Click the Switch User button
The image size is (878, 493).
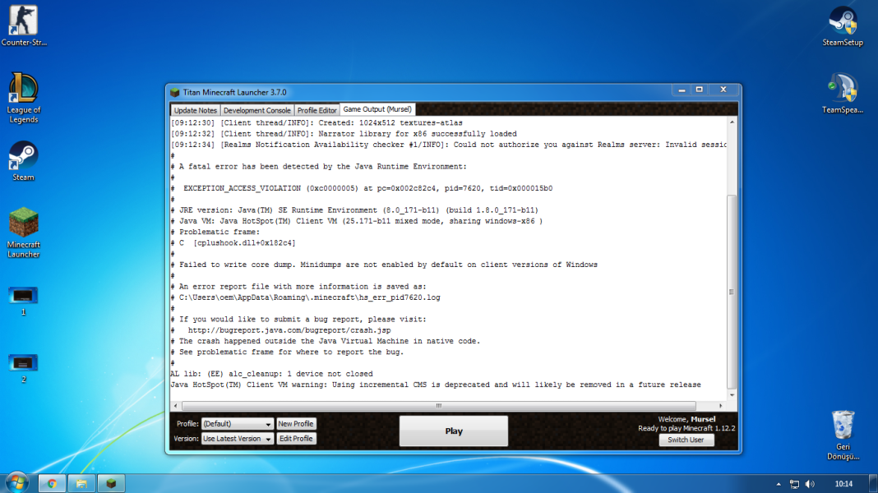pos(686,440)
